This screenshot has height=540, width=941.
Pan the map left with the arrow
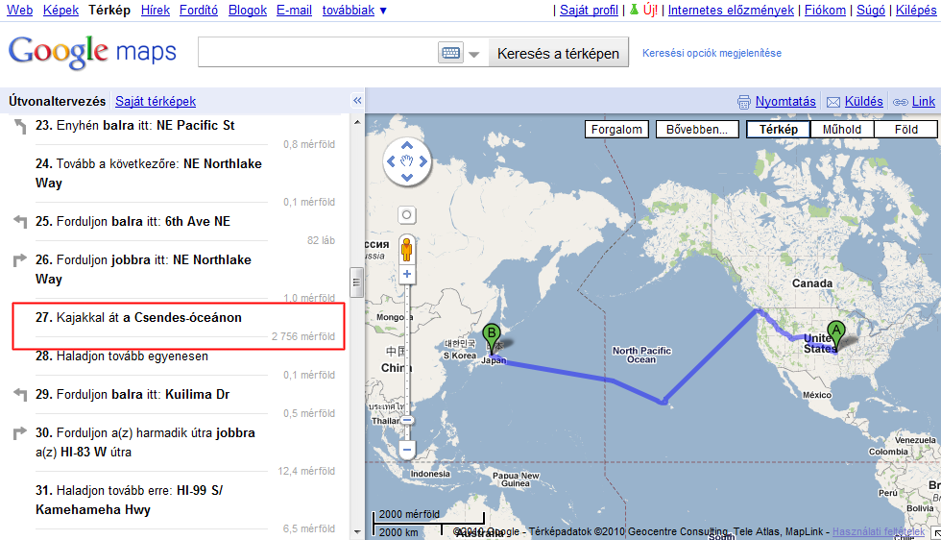[392, 161]
